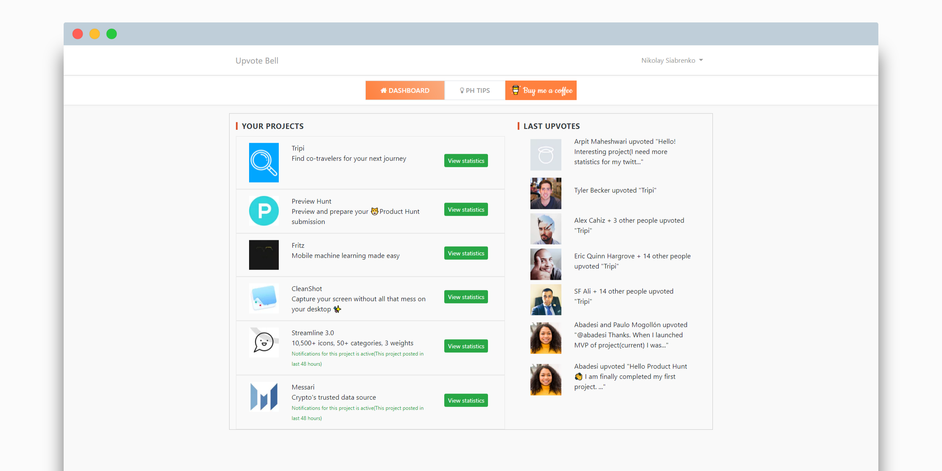The width and height of the screenshot is (942, 471).
Task: Click 'Tyler Becker upvoted "Tripi"' entry
Action: point(615,190)
